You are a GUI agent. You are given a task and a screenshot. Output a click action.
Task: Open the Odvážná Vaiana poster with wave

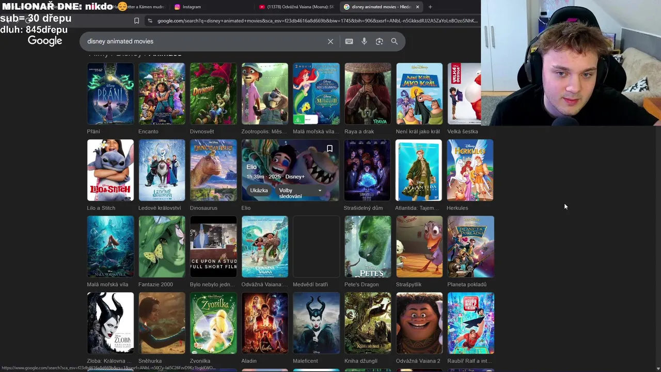click(x=265, y=246)
